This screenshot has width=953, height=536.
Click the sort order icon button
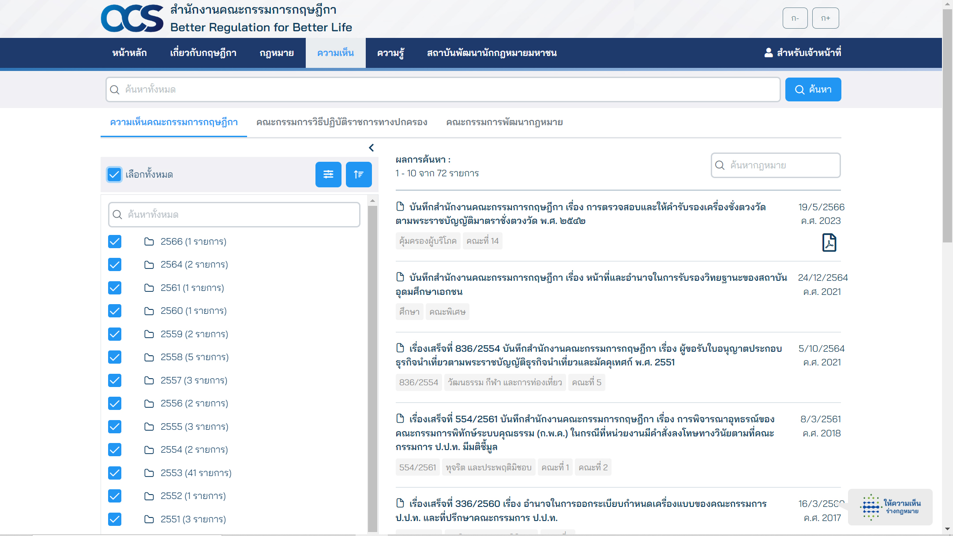pos(359,175)
